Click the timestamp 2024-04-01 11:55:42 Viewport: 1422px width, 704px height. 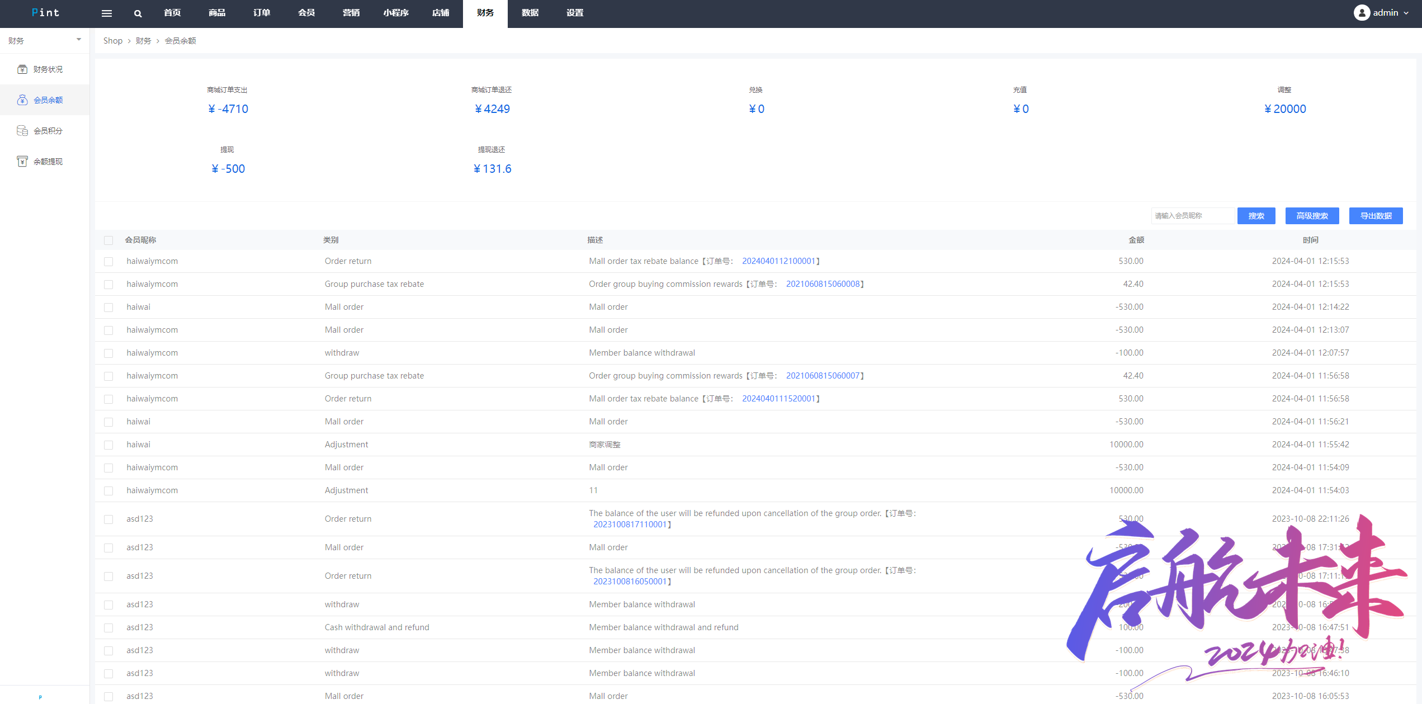(x=1310, y=445)
